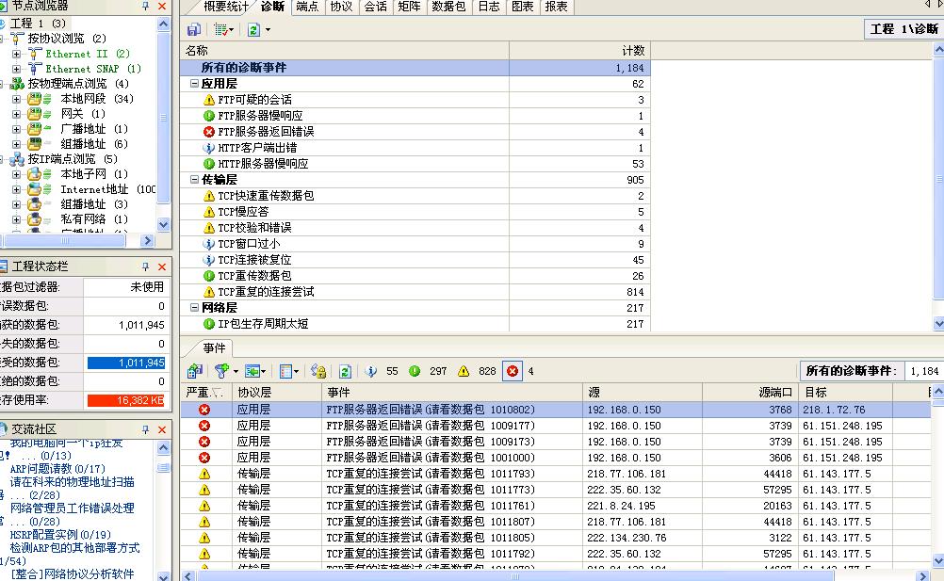Expand the Ethernet SNAP tree node
The height and width of the screenshot is (581, 944).
pos(16,69)
